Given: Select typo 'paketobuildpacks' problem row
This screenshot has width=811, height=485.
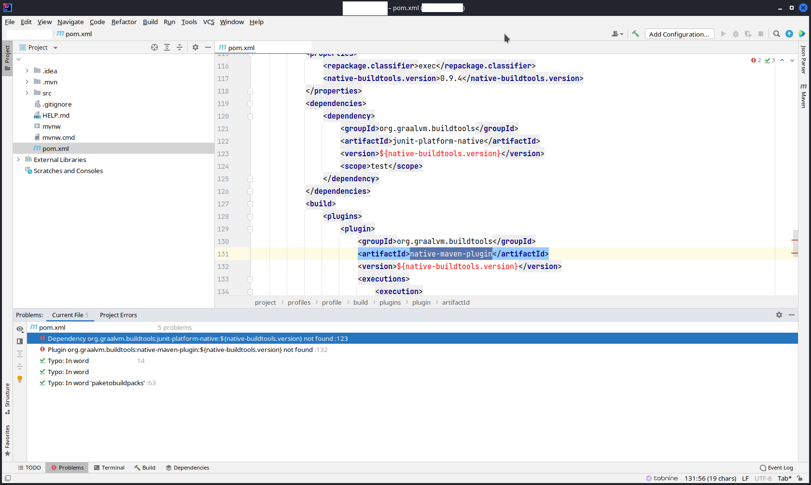Looking at the screenshot, I should [412, 383].
